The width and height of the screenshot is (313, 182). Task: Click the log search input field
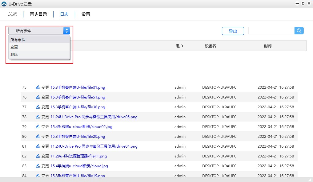click(x=271, y=31)
